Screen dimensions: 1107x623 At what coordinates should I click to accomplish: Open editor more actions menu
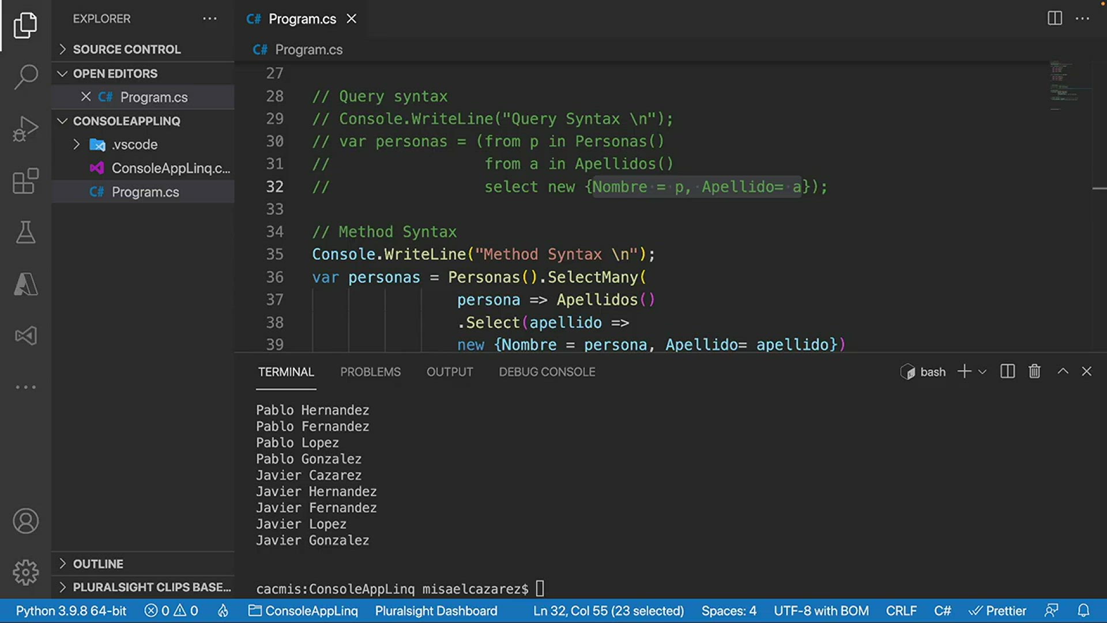1082,18
